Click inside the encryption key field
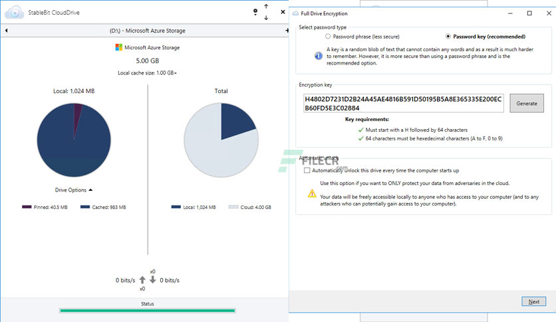Image resolution: width=556 pixels, height=322 pixels. point(404,103)
